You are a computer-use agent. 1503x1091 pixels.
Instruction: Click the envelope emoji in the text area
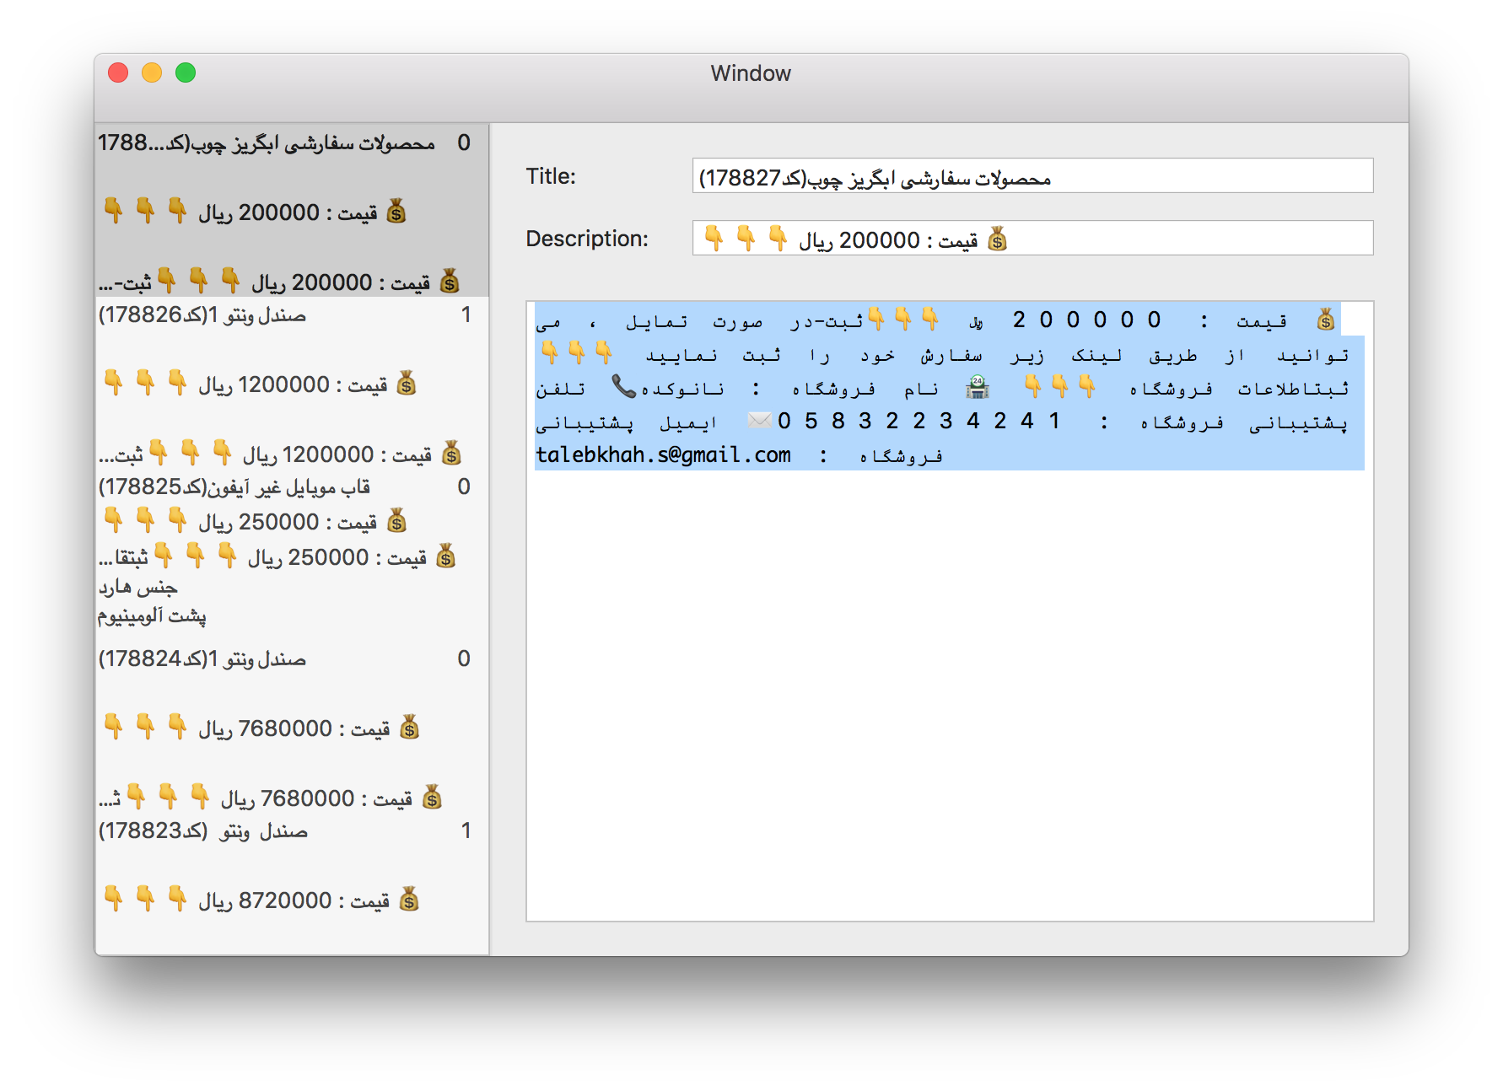(760, 420)
